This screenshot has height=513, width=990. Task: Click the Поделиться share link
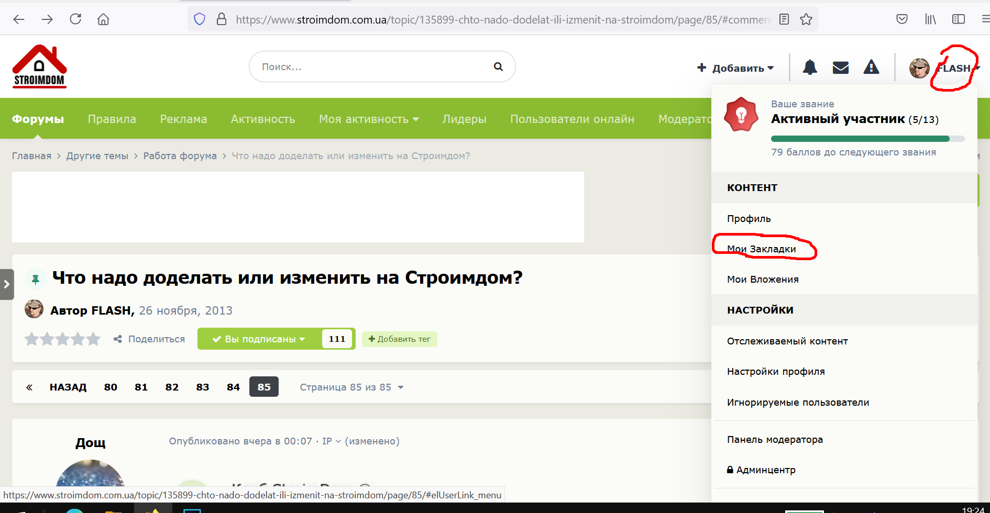pyautogui.click(x=157, y=339)
